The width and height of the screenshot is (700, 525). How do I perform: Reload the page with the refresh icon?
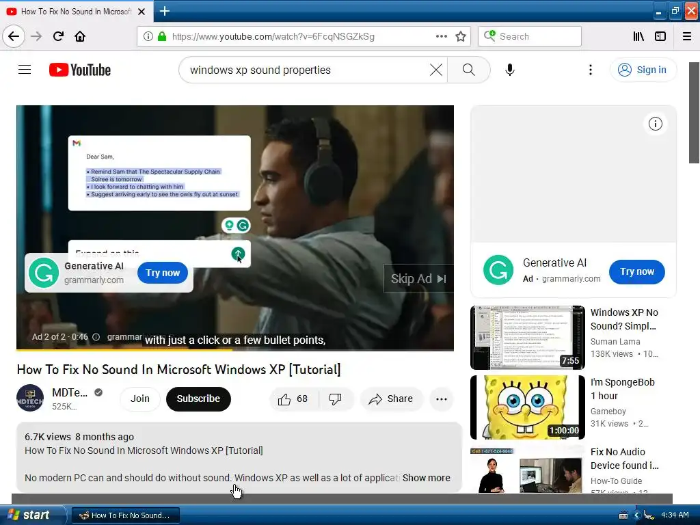(x=58, y=36)
